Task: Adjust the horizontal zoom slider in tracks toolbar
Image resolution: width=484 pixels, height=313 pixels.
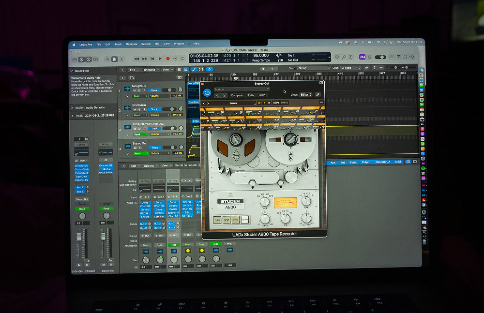Action: 408,67
